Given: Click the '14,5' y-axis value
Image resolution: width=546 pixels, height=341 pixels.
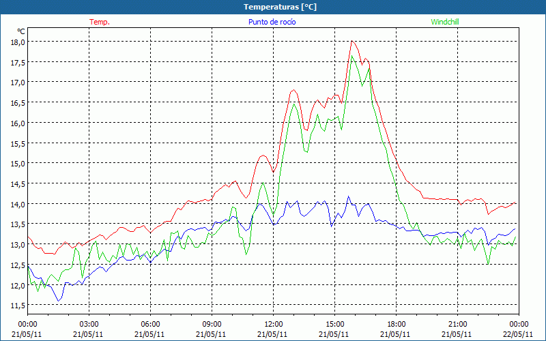Looking at the screenshot, I should (x=18, y=183).
